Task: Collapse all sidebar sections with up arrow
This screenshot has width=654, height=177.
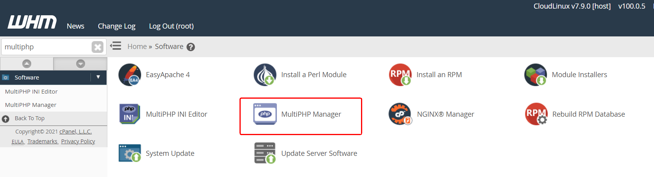Action: click(x=27, y=64)
